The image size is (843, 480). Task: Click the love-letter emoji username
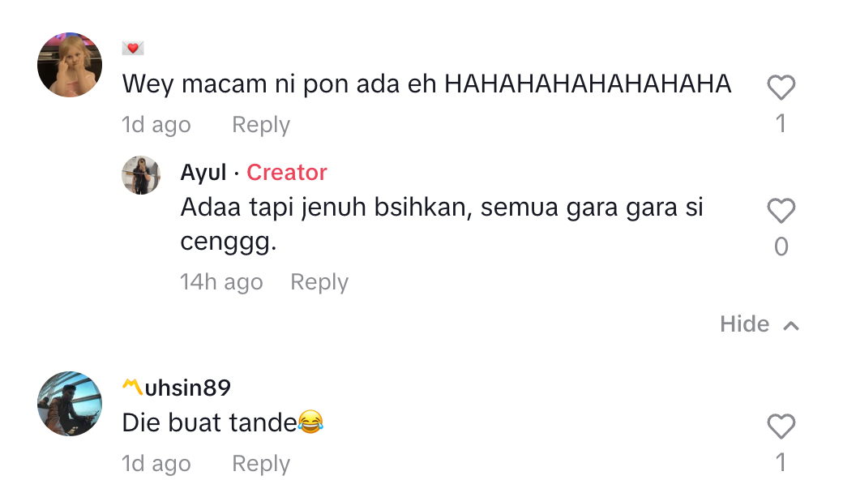pyautogui.click(x=133, y=49)
